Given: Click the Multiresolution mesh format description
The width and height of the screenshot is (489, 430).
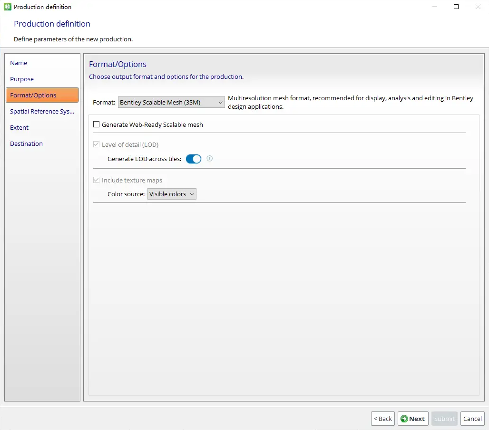Looking at the screenshot, I should (351, 102).
